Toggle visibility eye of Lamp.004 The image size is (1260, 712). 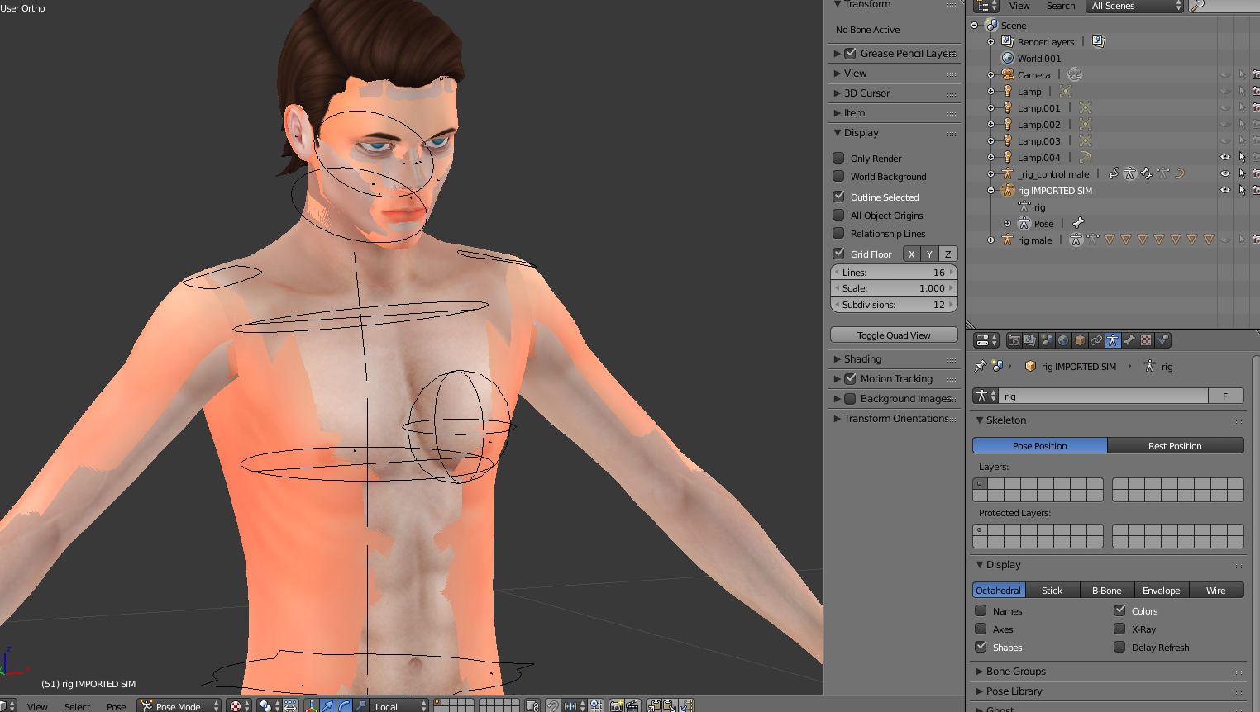coord(1225,157)
